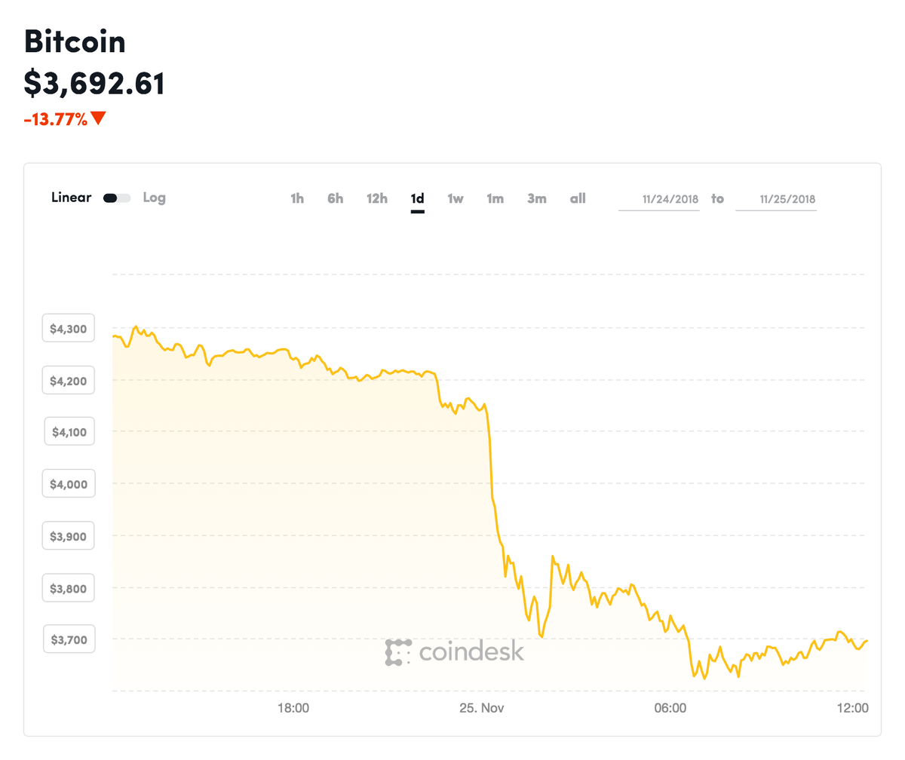The image size is (905, 760).
Task: Click the $4,000 price level marker
Action: coord(68,483)
